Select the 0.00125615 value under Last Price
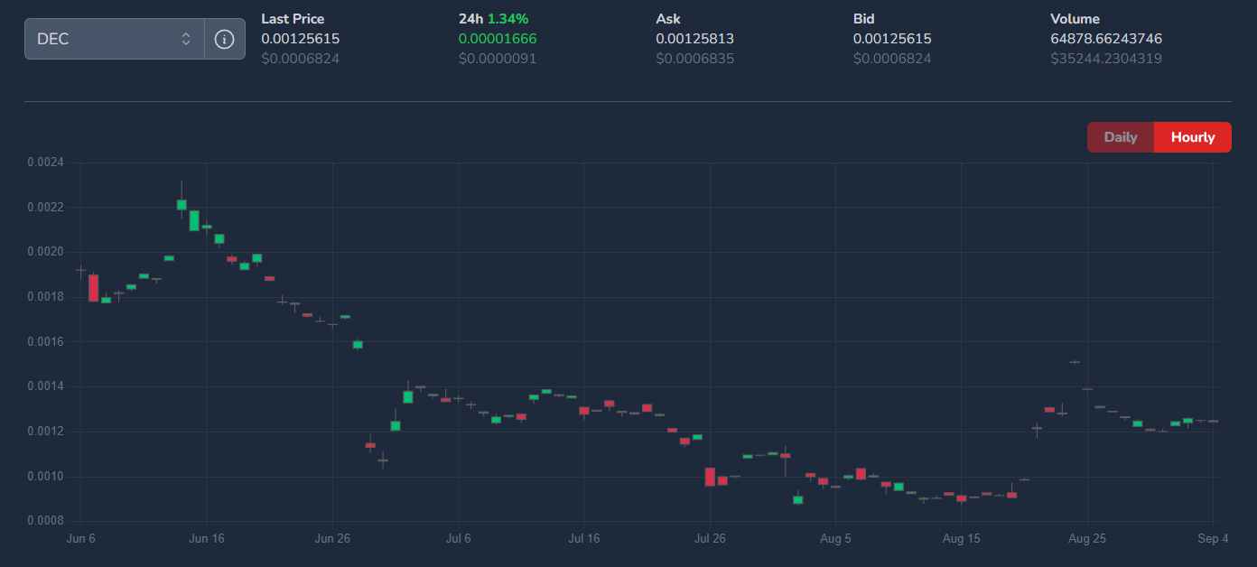1257x567 pixels. pyautogui.click(x=301, y=39)
